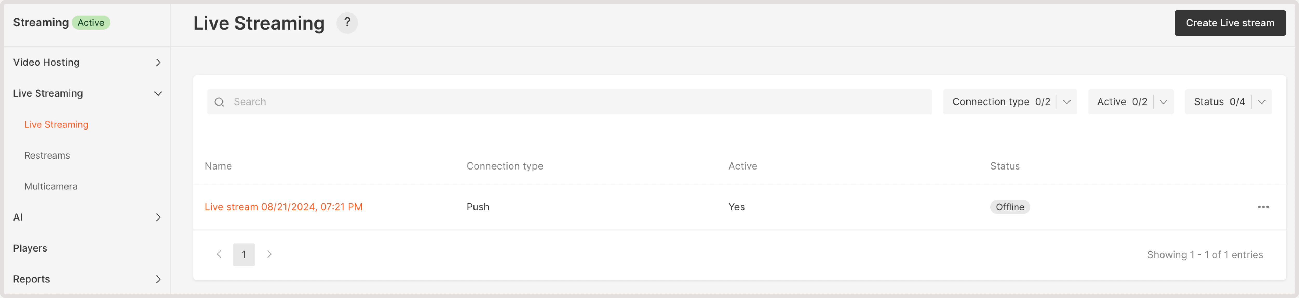Click the search magnifier icon
This screenshot has height=298, width=1299.
(219, 102)
